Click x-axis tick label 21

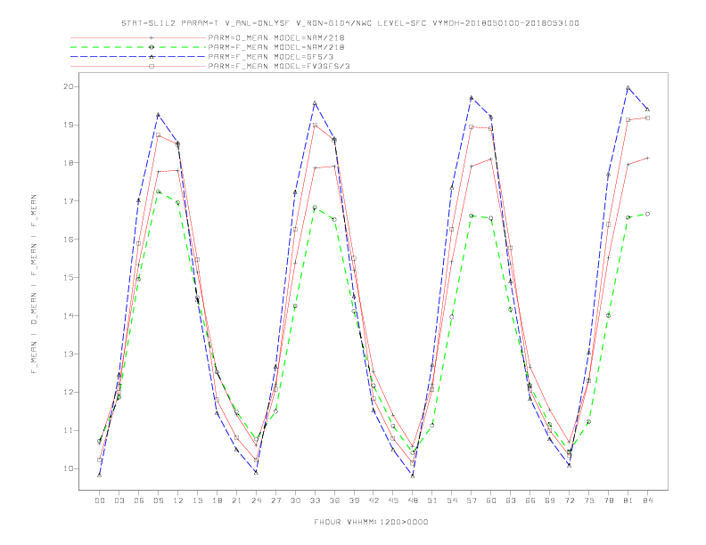tap(236, 500)
